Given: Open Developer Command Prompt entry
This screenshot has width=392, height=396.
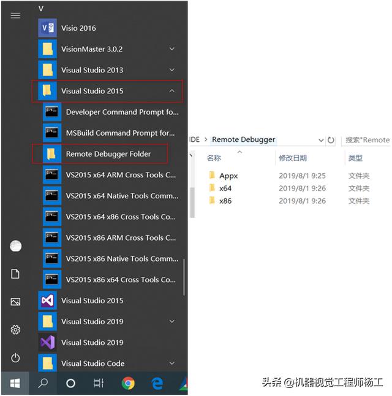Looking at the screenshot, I should [113, 112].
